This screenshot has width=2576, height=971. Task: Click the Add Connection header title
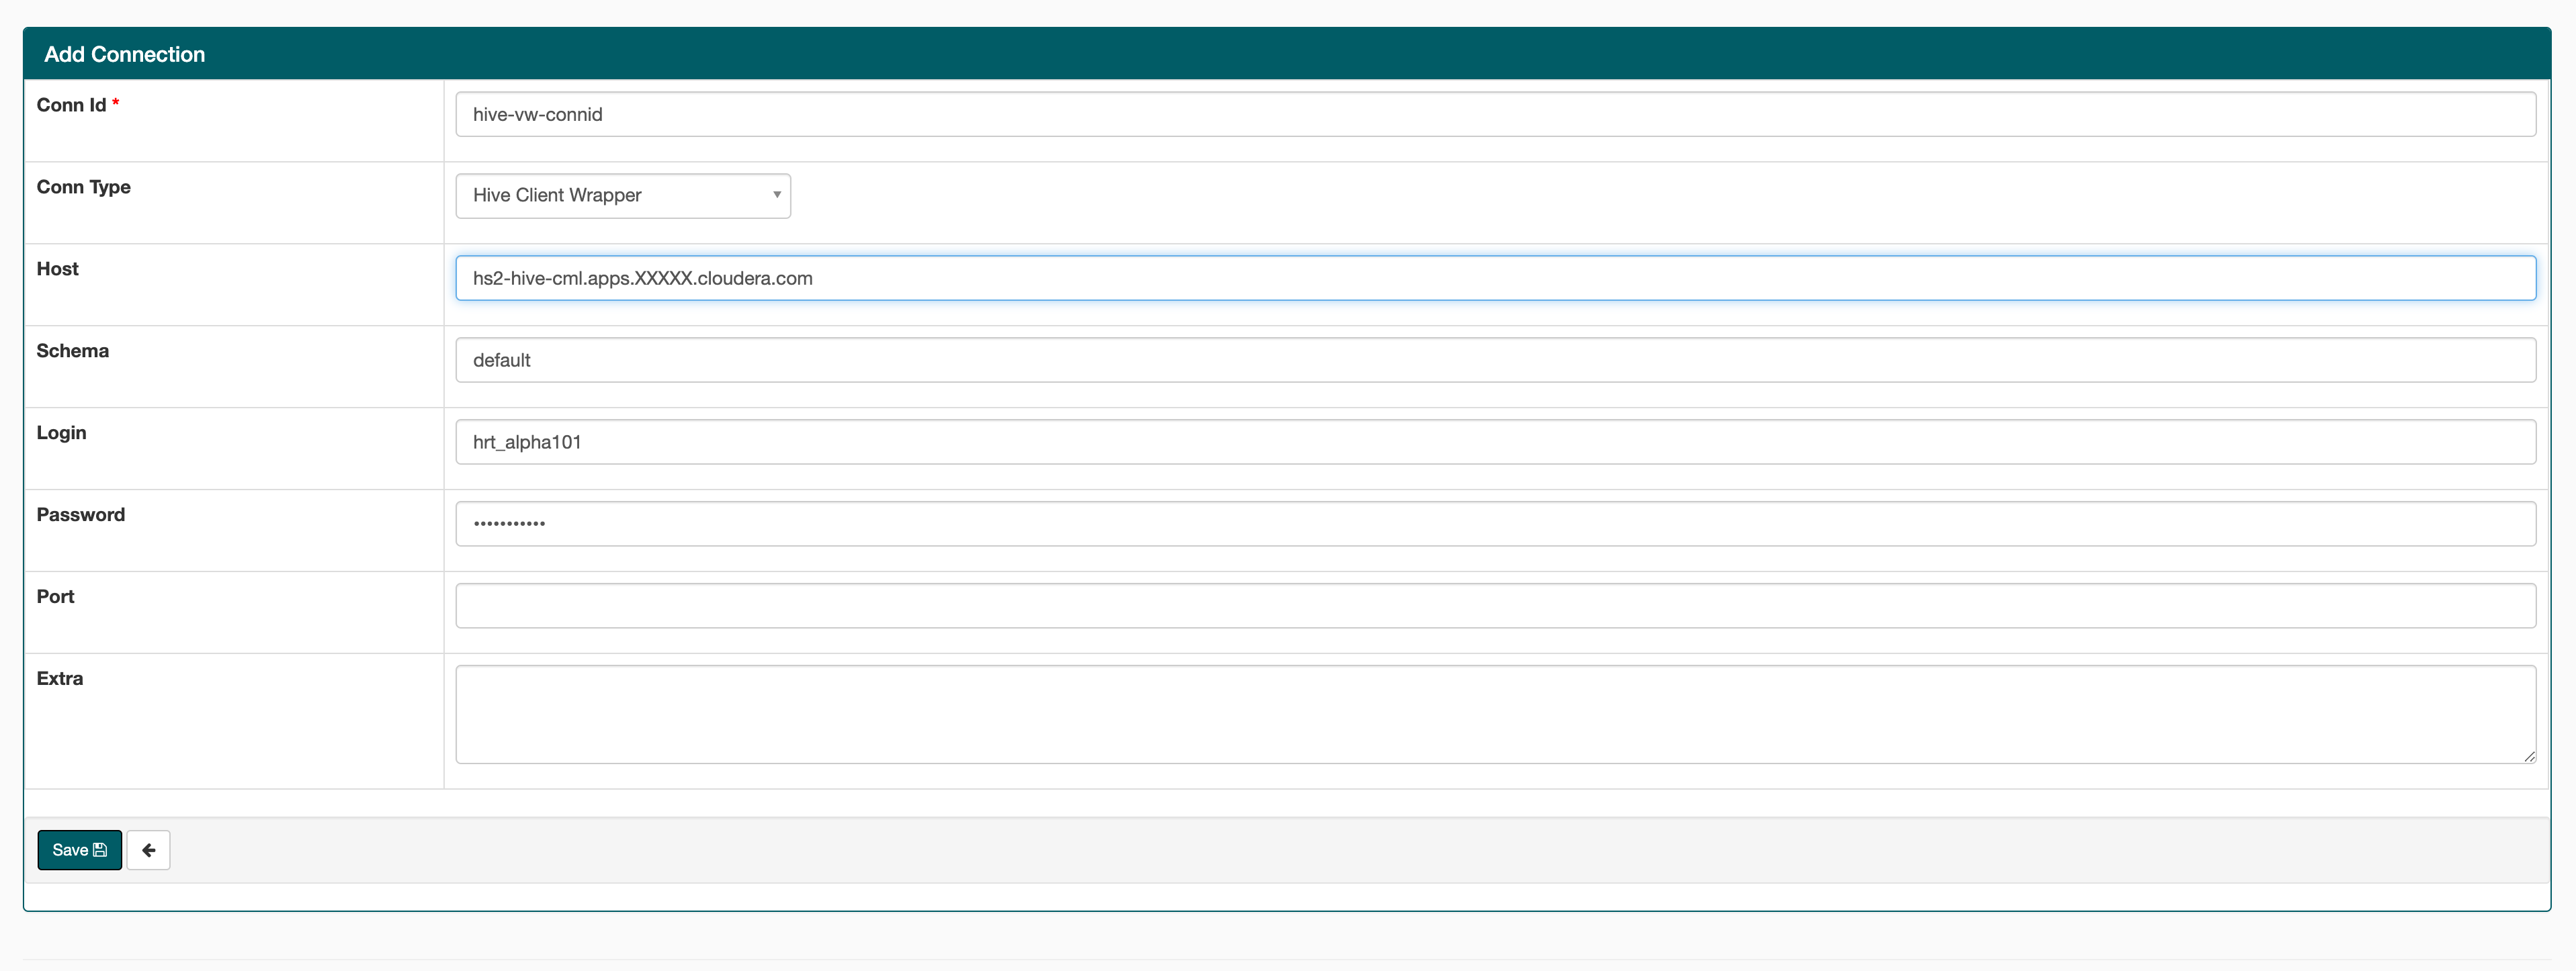125,54
